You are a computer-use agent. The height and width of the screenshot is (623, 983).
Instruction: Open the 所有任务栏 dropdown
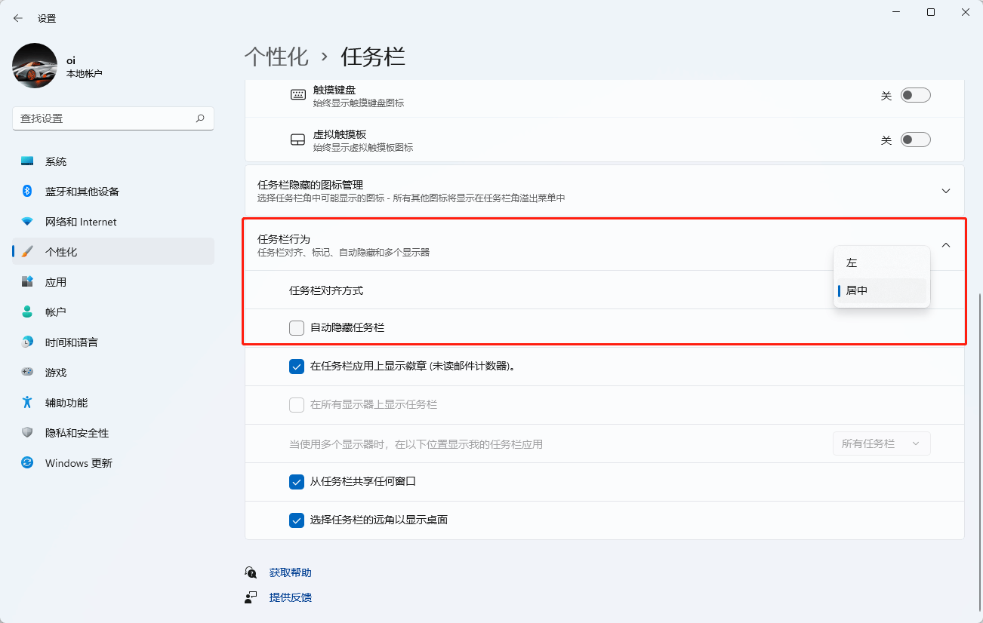[x=881, y=443]
